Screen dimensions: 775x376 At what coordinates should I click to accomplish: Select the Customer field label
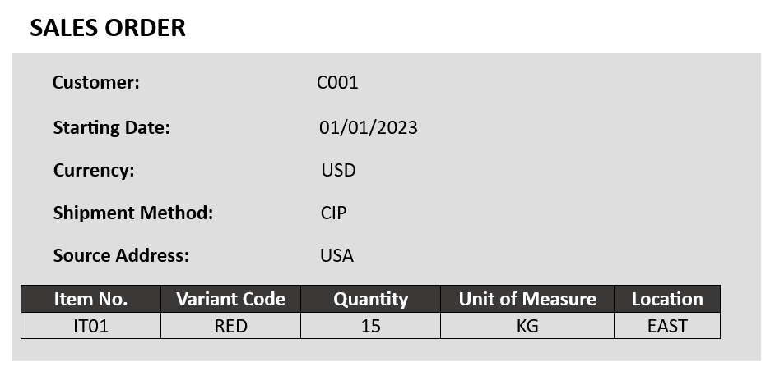(x=96, y=83)
